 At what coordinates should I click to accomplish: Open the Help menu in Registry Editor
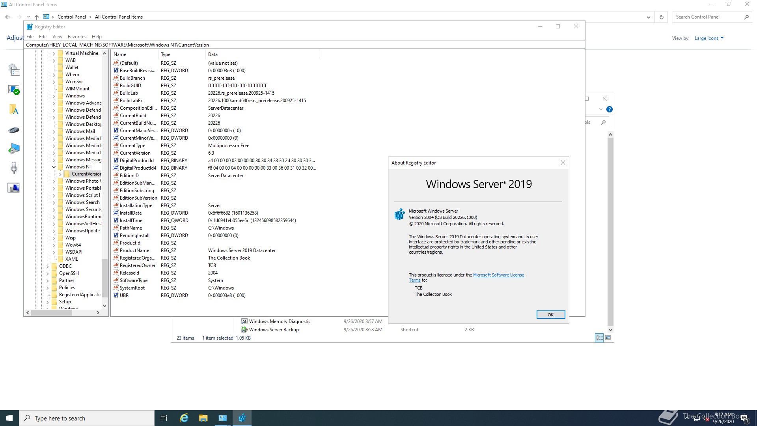coord(97,37)
